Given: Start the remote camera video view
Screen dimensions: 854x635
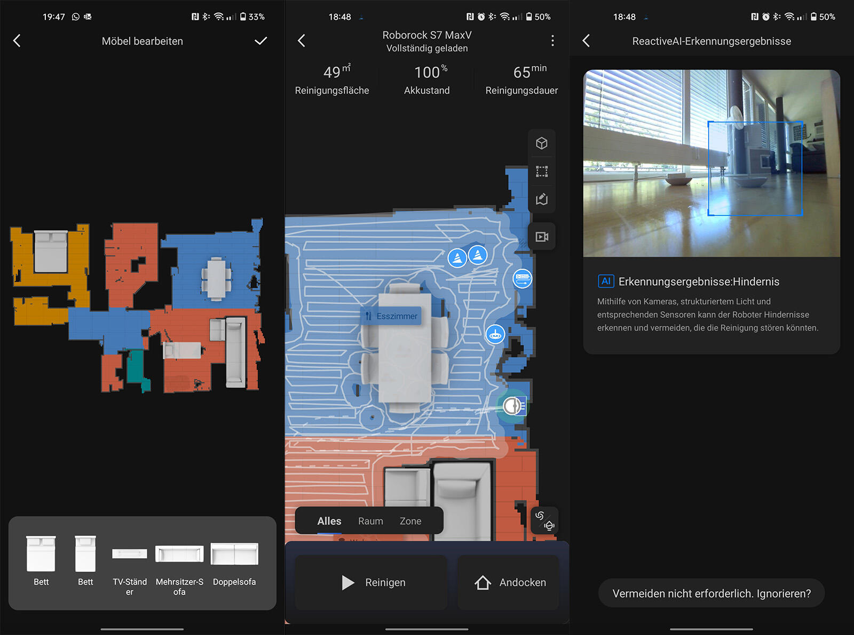Looking at the screenshot, I should (x=542, y=237).
